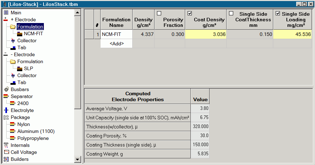Enable the Porosity Fraction checkbox
The width and height of the screenshot is (315, 165).
coord(159,14)
